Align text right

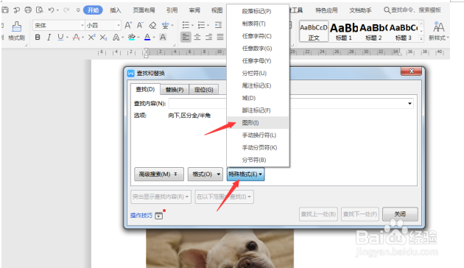coord(208,38)
